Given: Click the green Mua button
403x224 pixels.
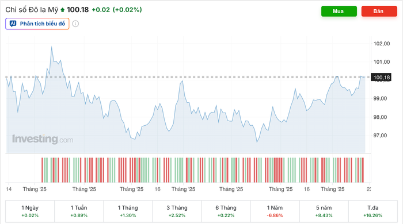Looking at the screenshot, I should (x=339, y=11).
